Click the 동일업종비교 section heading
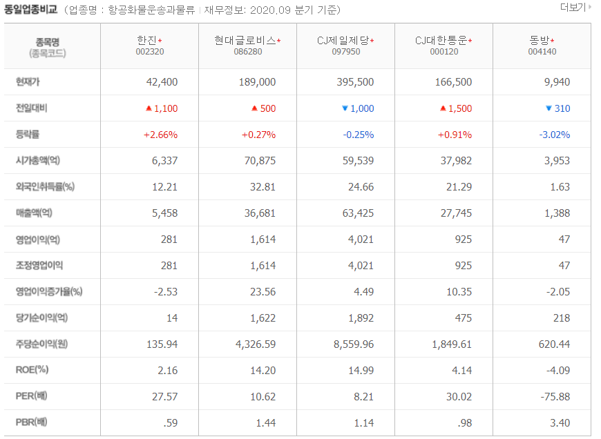The image size is (601, 439). (x=30, y=9)
